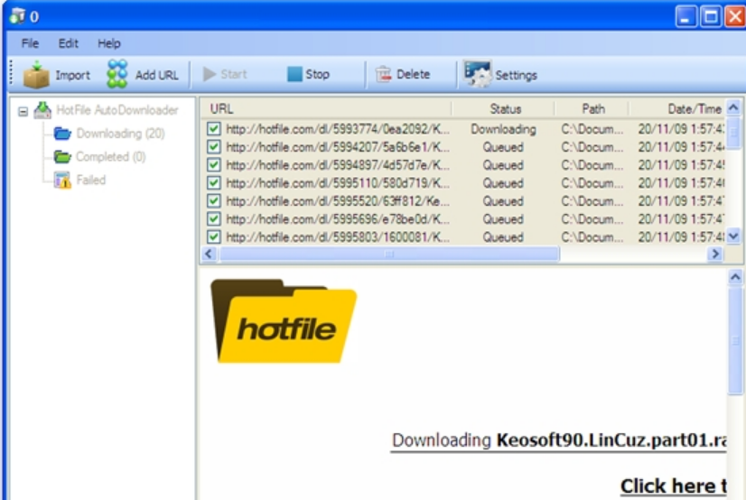Click the Add URL green-blue icon
746x500 pixels.
tap(117, 74)
